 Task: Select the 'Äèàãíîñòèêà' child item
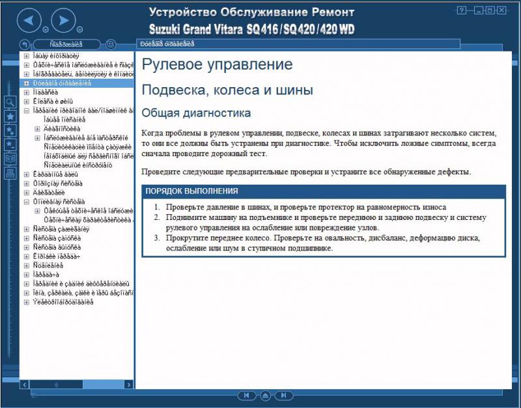click(x=62, y=129)
